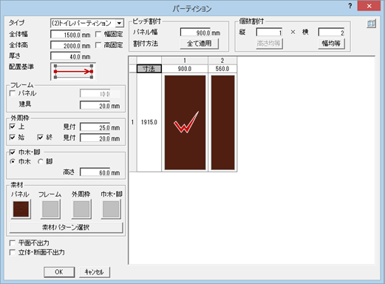Select the 脚 radio button

tap(41, 161)
